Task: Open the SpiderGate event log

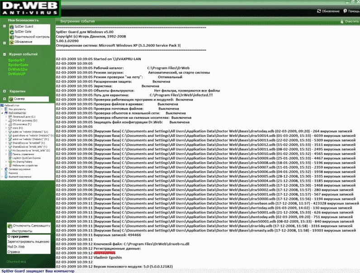Action: point(18,65)
